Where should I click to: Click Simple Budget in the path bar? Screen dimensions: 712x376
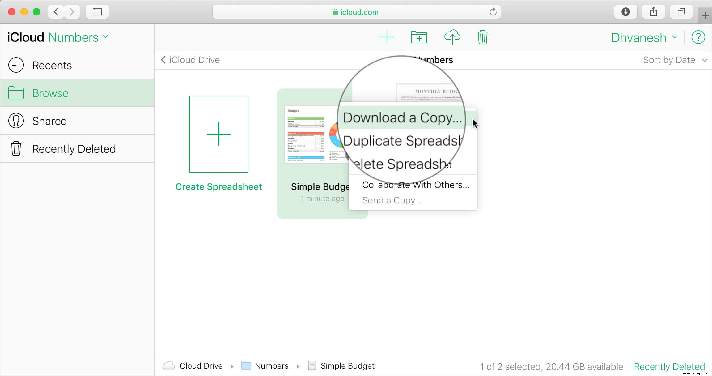347,366
